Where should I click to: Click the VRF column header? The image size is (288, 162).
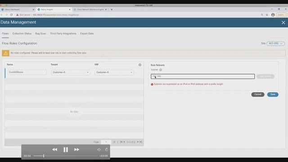coord(96,64)
